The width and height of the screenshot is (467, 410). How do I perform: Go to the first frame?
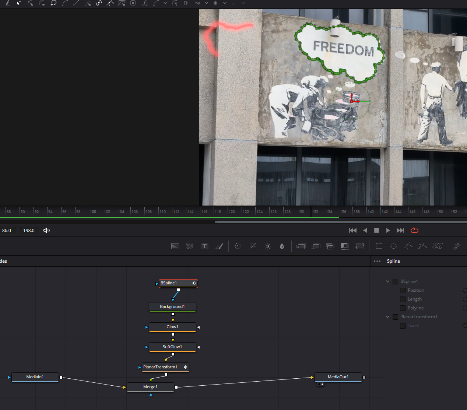[x=353, y=230]
